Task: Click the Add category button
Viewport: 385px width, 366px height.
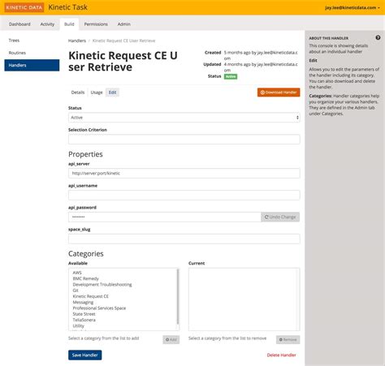Action: point(171,339)
